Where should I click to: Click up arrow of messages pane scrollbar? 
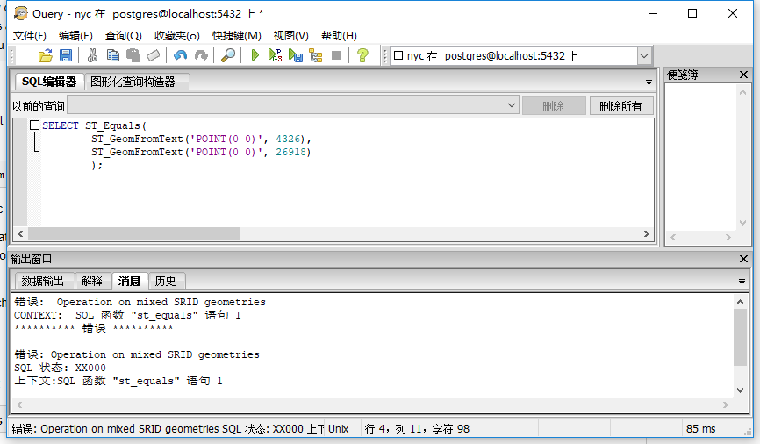tap(740, 302)
